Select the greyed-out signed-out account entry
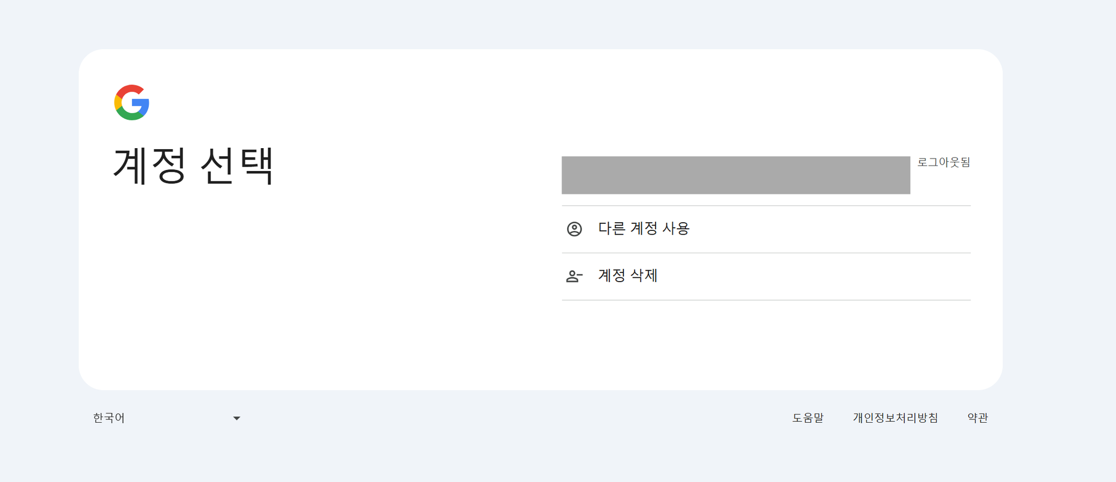 pos(736,175)
